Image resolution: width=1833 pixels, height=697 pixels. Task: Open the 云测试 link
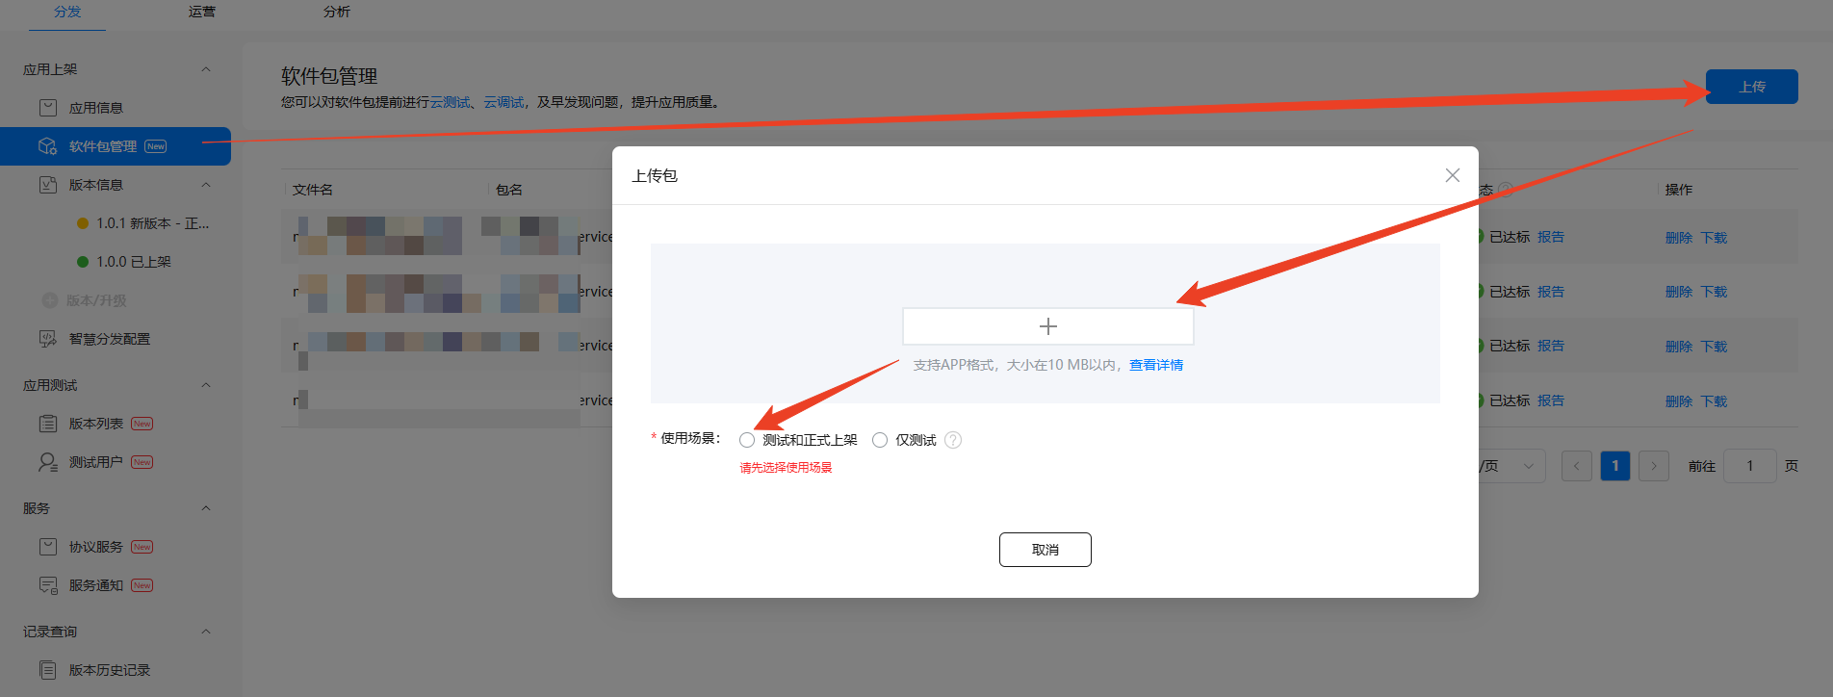click(x=450, y=102)
